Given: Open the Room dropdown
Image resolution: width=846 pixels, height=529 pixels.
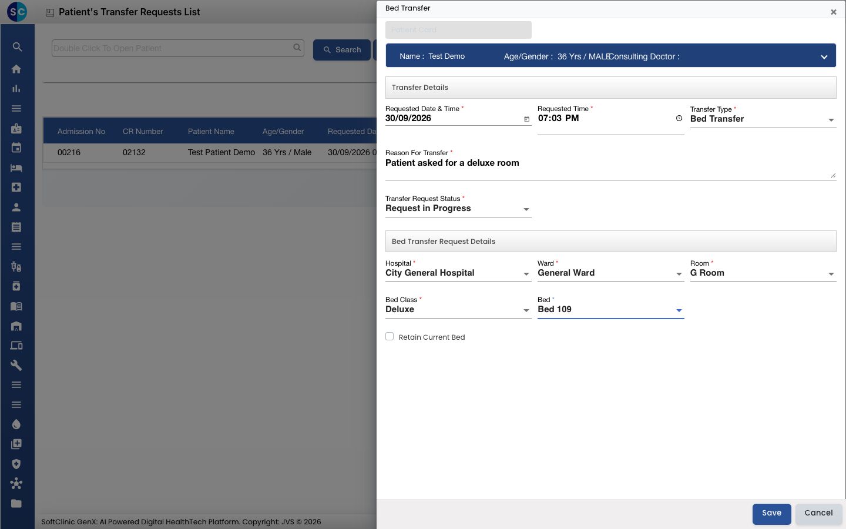Looking at the screenshot, I should (x=763, y=273).
